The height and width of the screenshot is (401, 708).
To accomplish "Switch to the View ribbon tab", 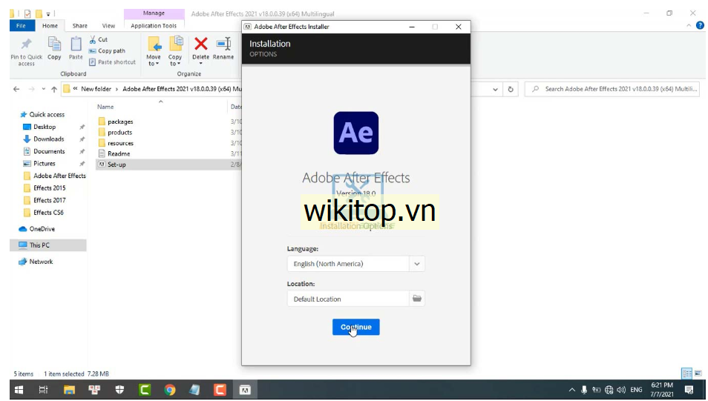I will 108,26.
